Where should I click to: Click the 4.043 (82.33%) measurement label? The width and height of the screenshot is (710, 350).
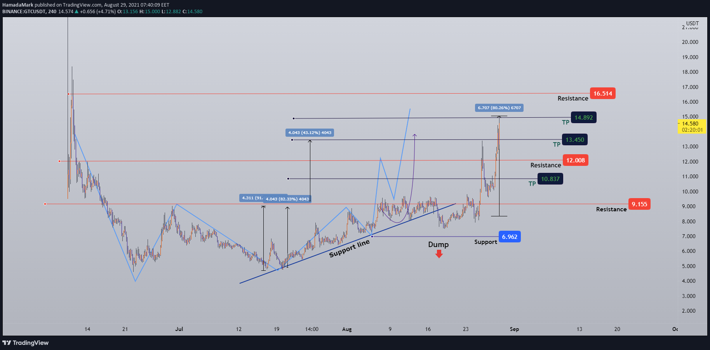pyautogui.click(x=287, y=199)
